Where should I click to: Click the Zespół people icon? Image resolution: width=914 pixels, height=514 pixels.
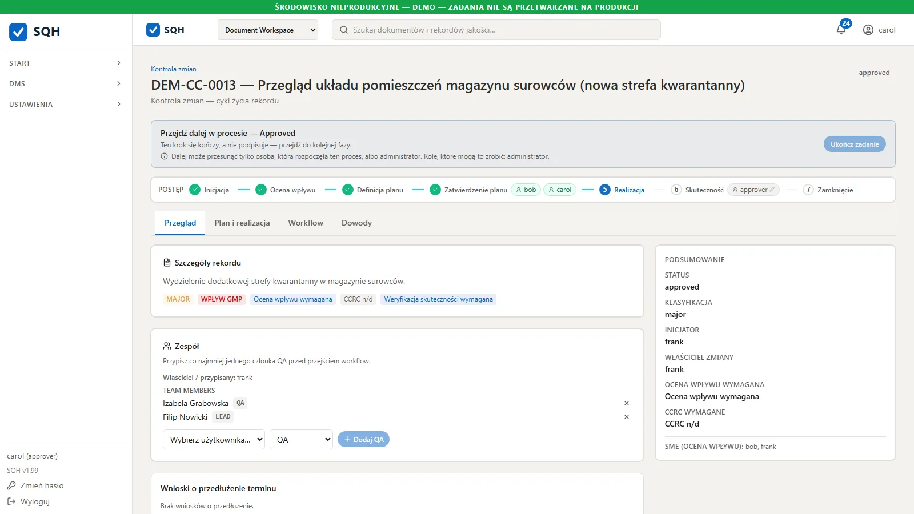point(167,346)
